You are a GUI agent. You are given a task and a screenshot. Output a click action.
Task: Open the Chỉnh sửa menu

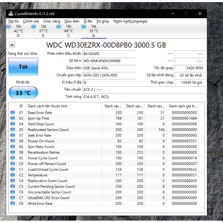31,21
